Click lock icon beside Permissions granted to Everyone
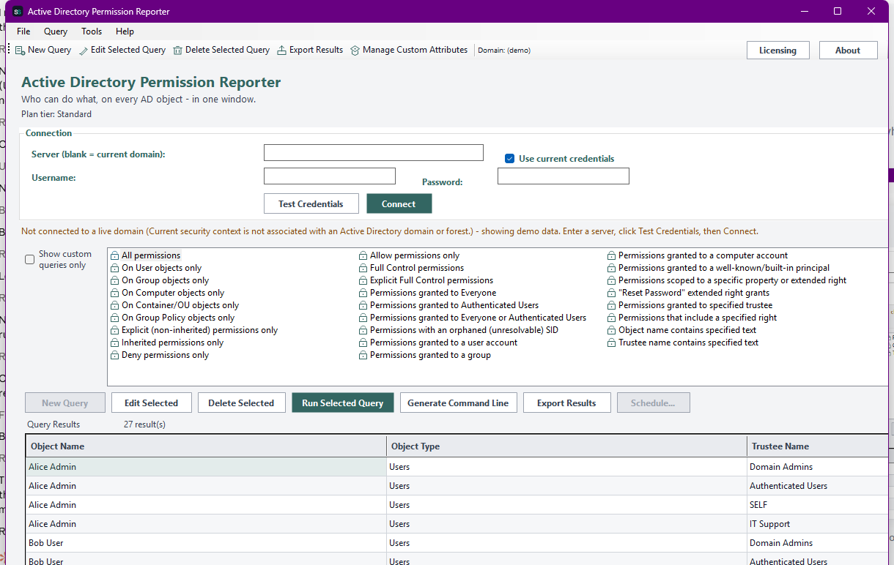The image size is (894, 565). [x=363, y=293]
